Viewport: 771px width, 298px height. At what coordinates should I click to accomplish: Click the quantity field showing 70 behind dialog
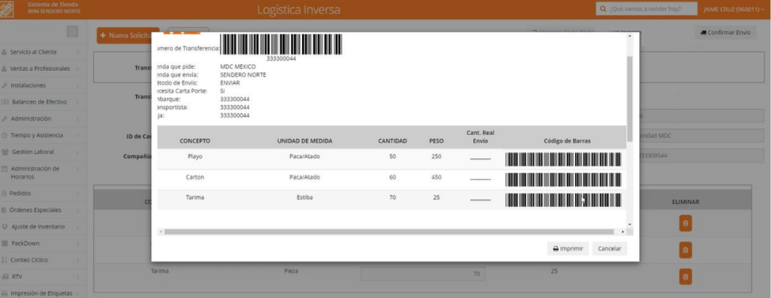422,274
